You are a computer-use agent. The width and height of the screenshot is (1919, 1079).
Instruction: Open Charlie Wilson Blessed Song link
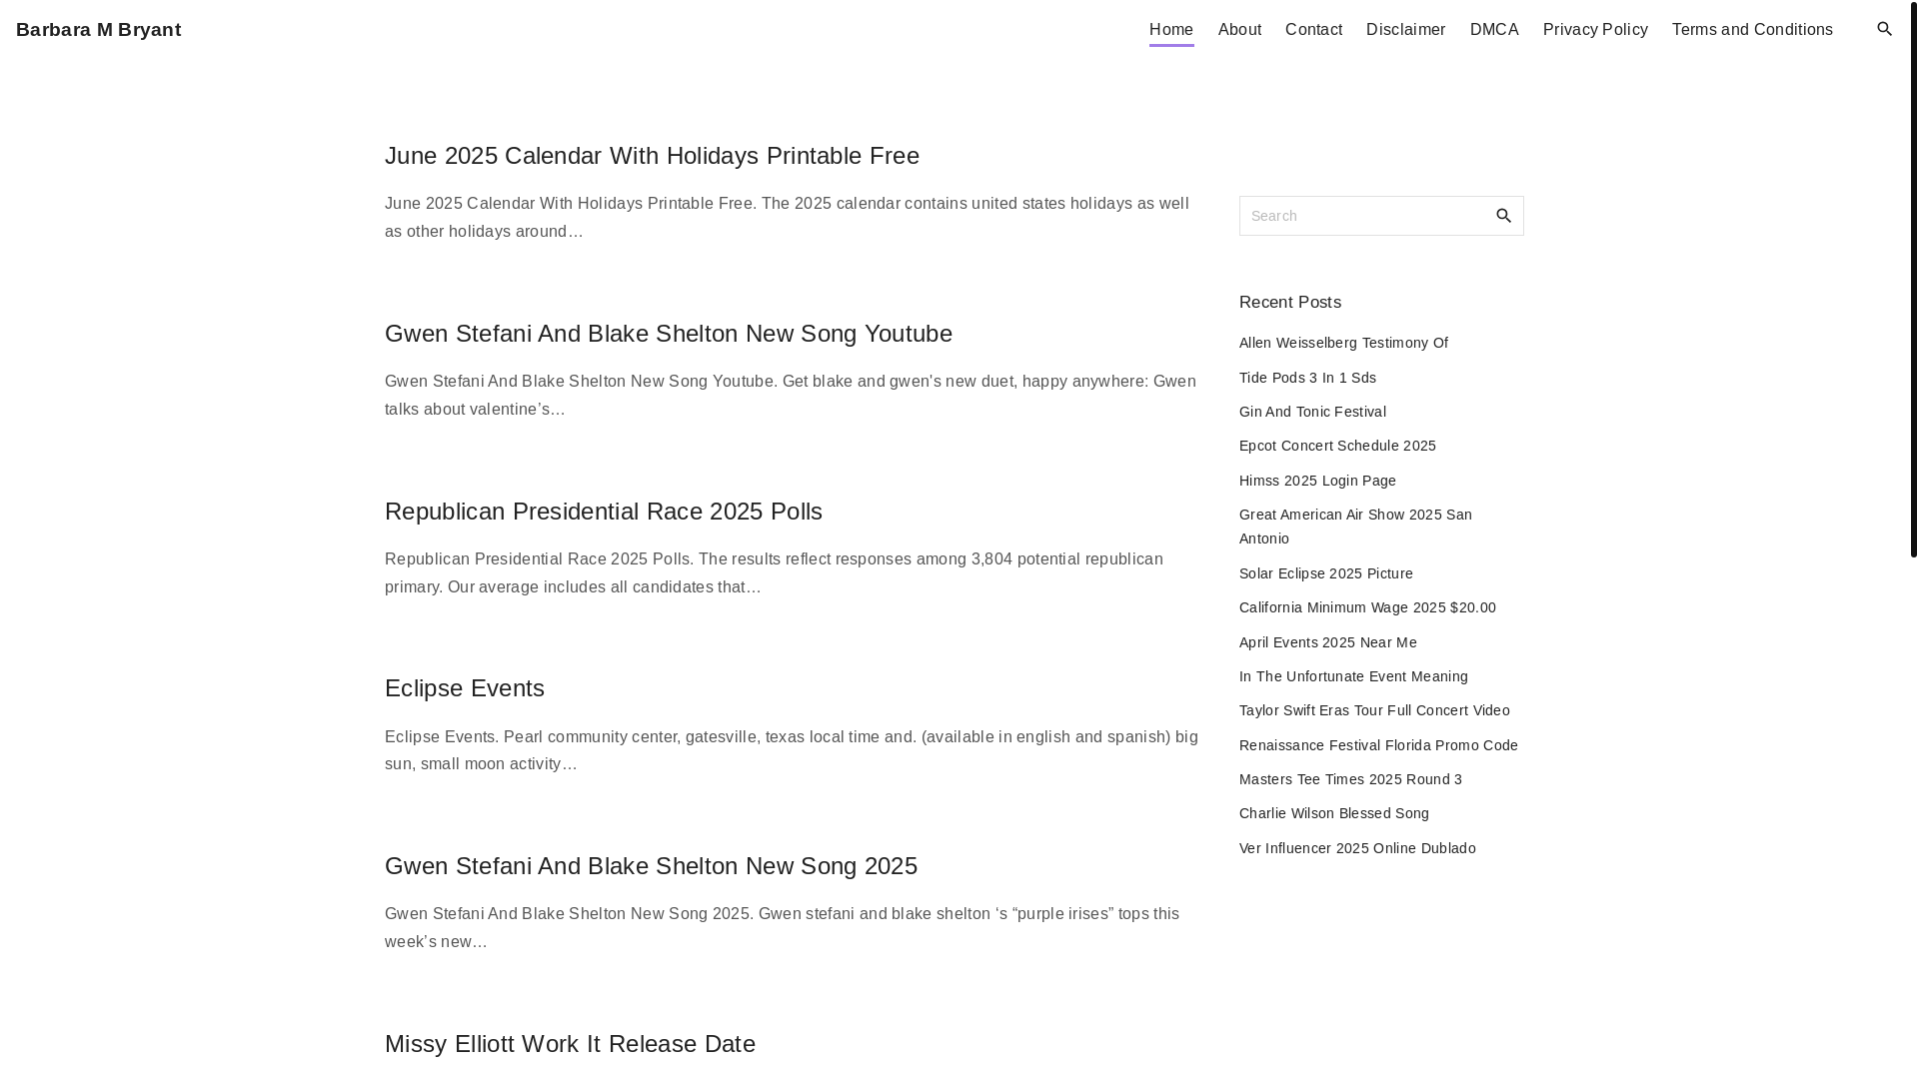(1334, 813)
